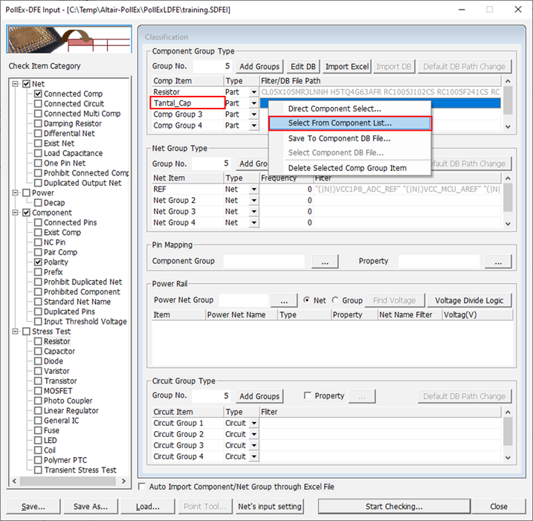Click Save To Component DB File option

[x=339, y=138]
